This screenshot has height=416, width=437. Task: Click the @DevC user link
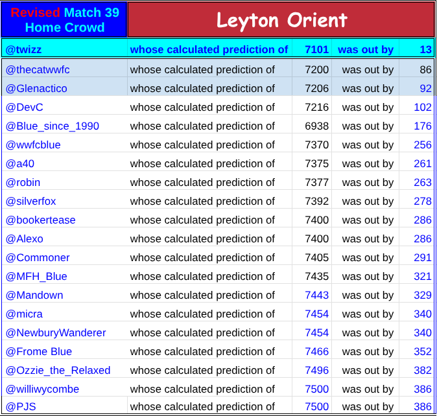coord(25,107)
